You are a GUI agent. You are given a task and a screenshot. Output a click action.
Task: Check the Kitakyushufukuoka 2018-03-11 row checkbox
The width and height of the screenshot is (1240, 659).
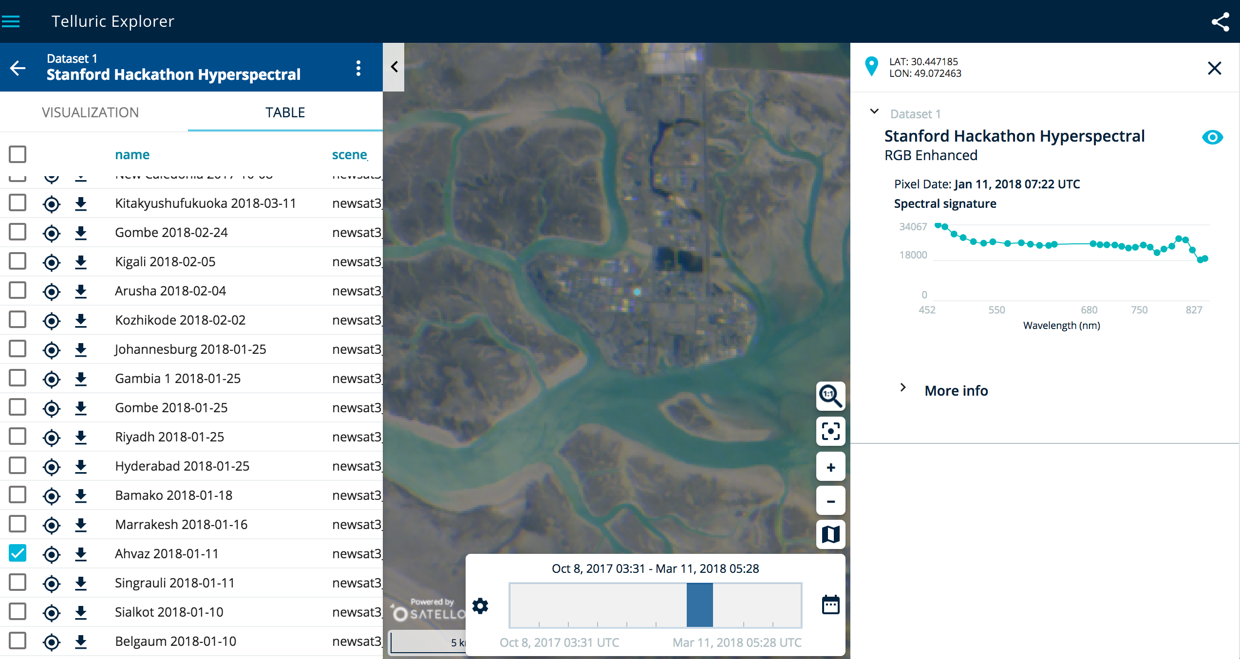point(18,202)
